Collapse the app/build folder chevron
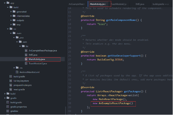 click(8, 7)
